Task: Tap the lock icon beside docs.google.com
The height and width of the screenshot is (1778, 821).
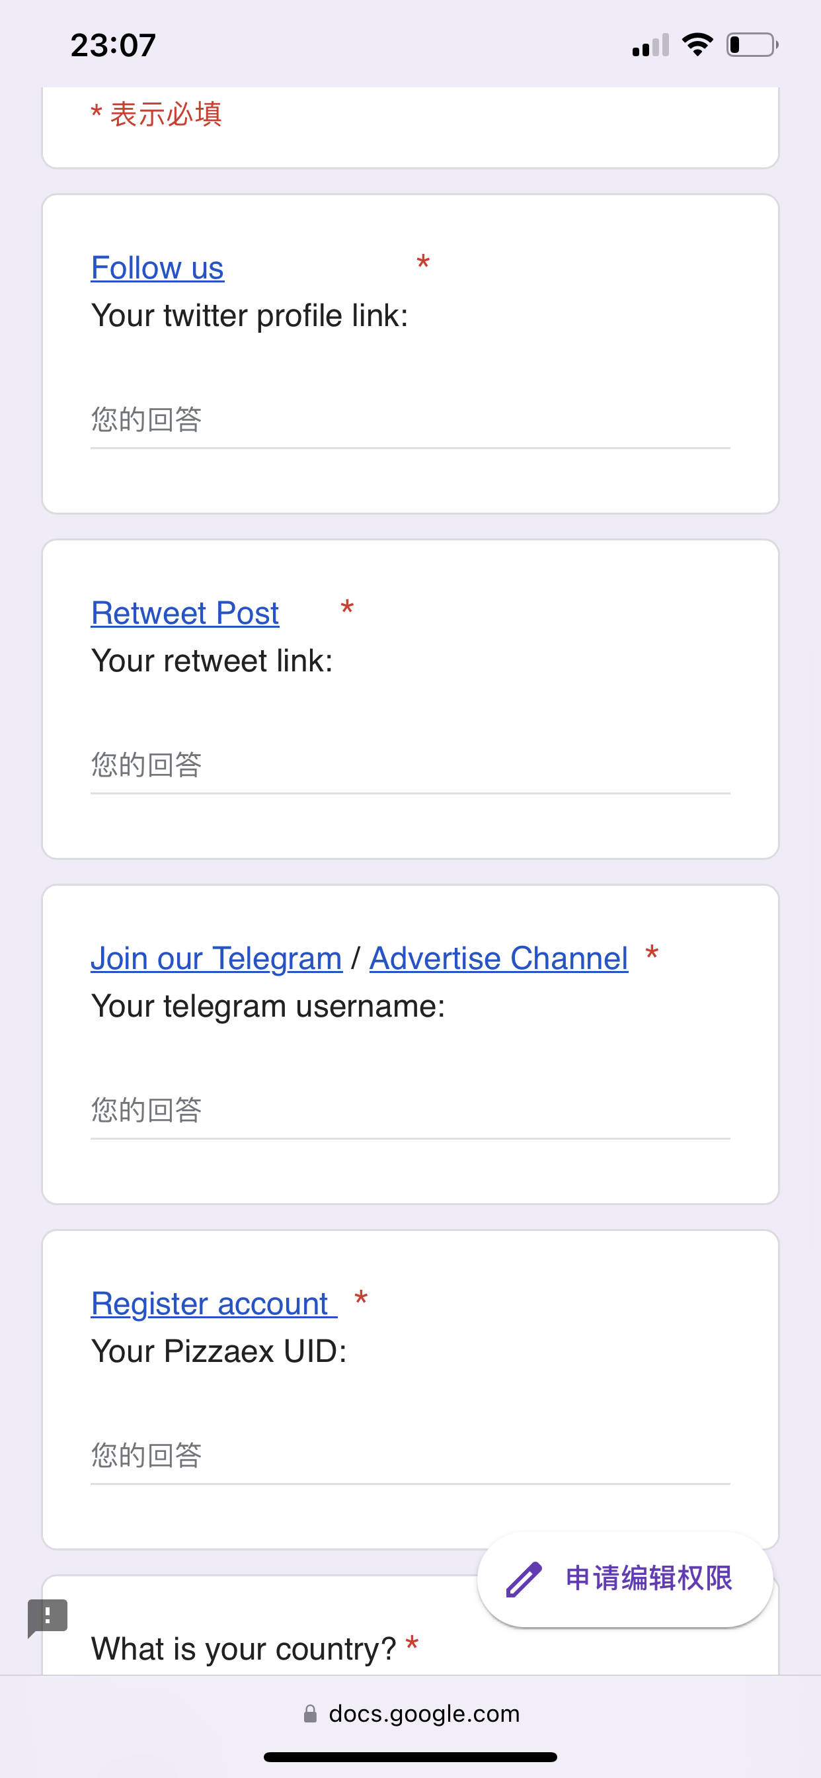Action: pyautogui.click(x=311, y=1714)
